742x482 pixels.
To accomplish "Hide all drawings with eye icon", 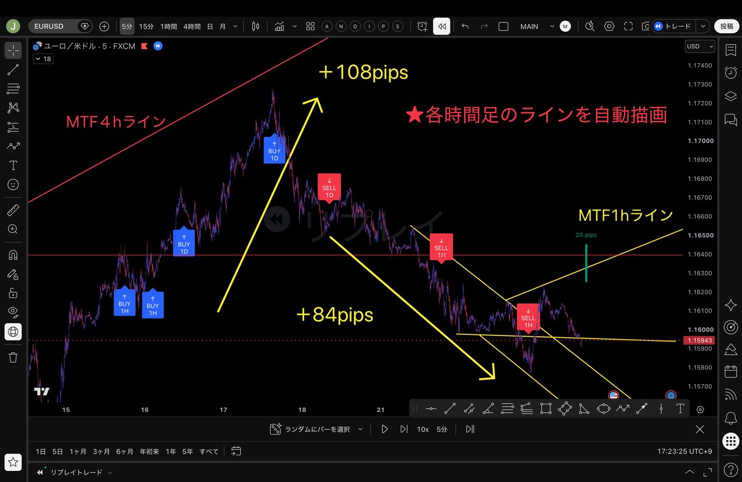I will coord(13,312).
